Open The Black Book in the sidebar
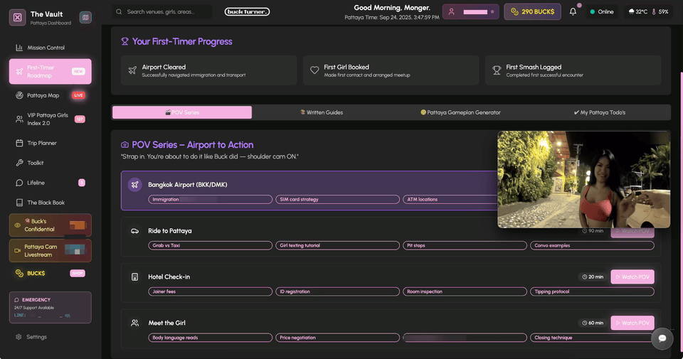683x359 pixels. [46, 203]
